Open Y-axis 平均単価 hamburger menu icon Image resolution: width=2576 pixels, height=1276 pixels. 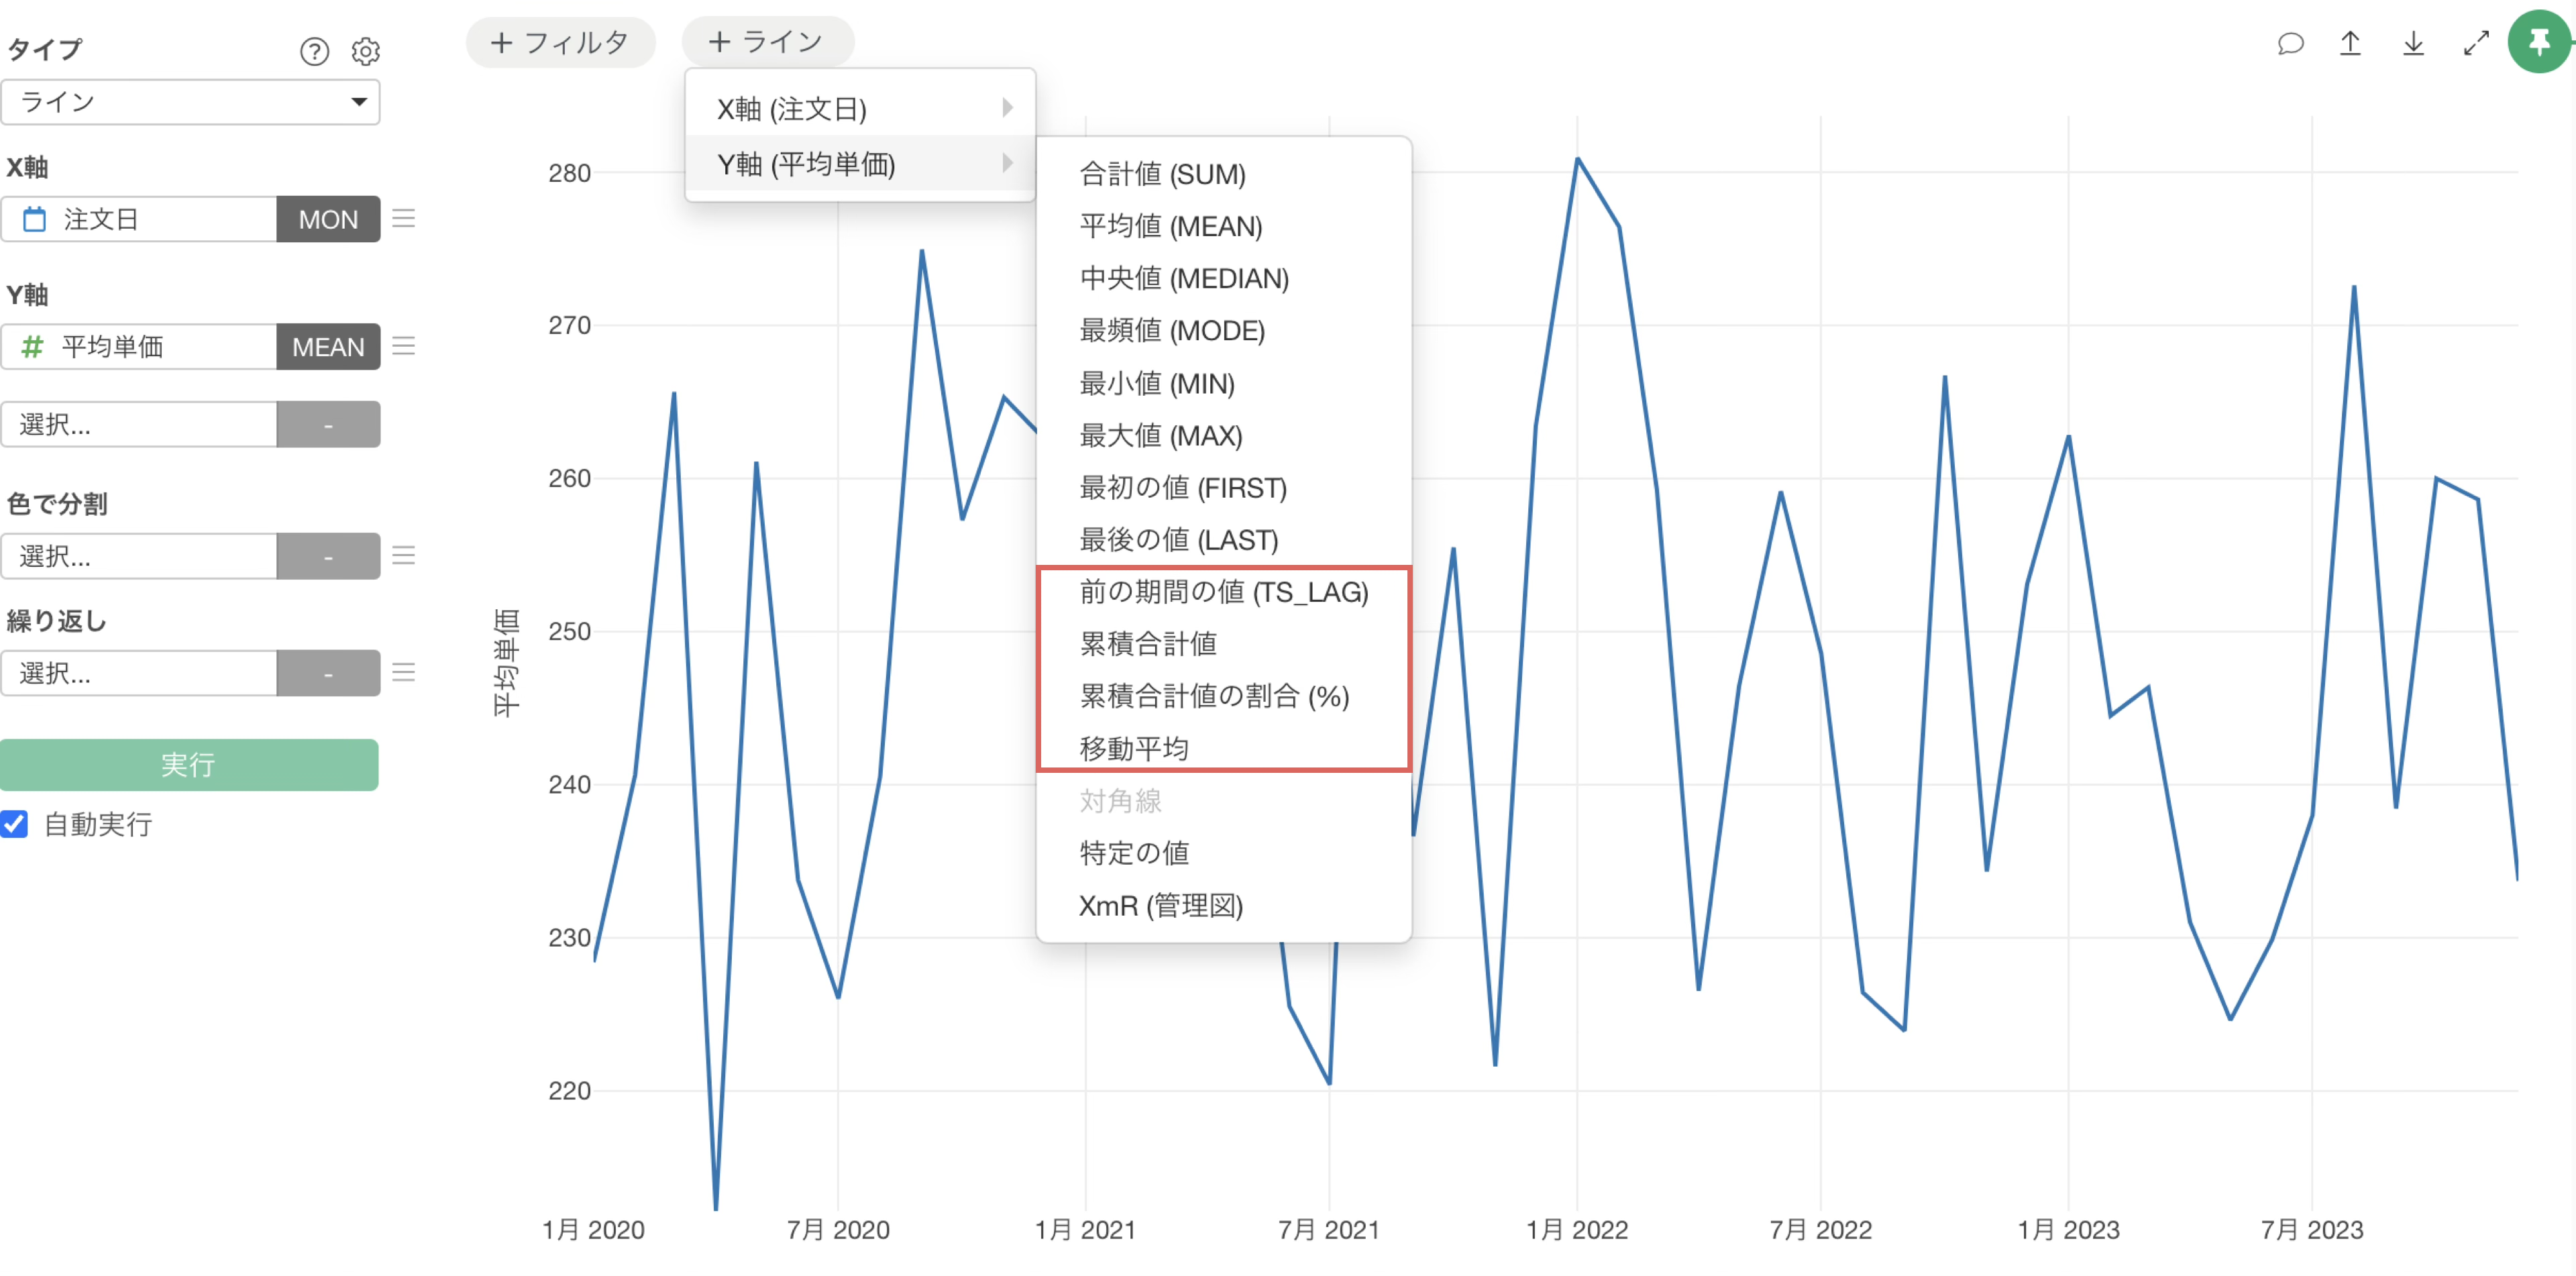(404, 346)
